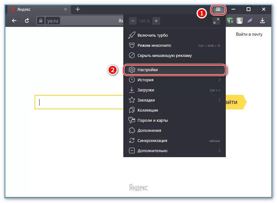Open Дополнительно submenu entry
Image resolution: width=277 pixels, height=203 pixels.
(175, 151)
